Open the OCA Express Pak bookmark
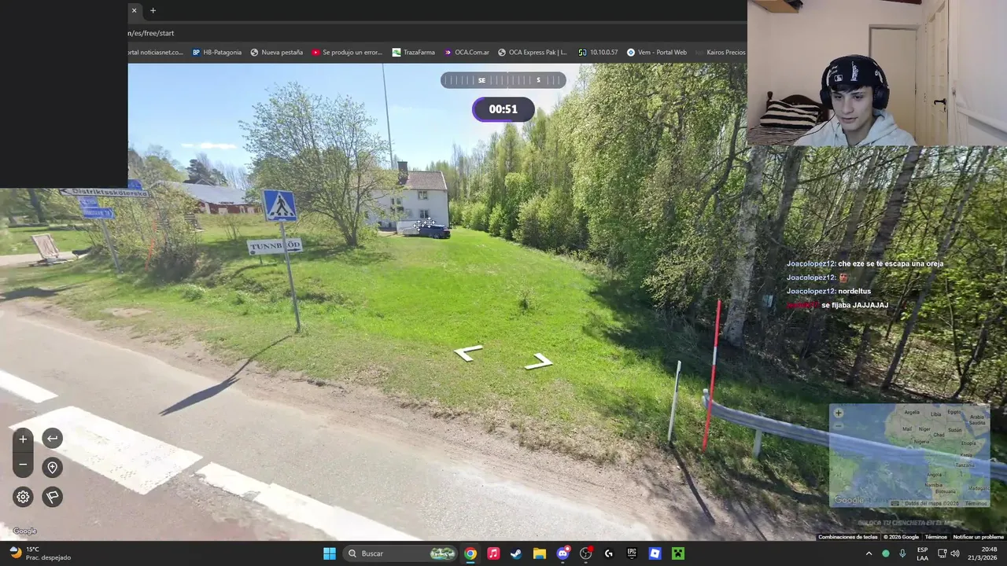This screenshot has width=1007, height=566. (x=532, y=53)
